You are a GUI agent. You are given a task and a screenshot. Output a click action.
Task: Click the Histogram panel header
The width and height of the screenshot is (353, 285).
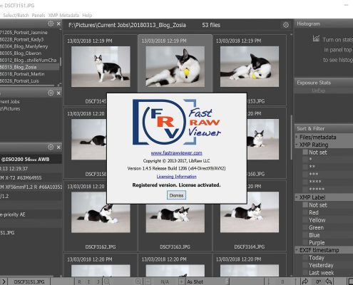[324, 24]
